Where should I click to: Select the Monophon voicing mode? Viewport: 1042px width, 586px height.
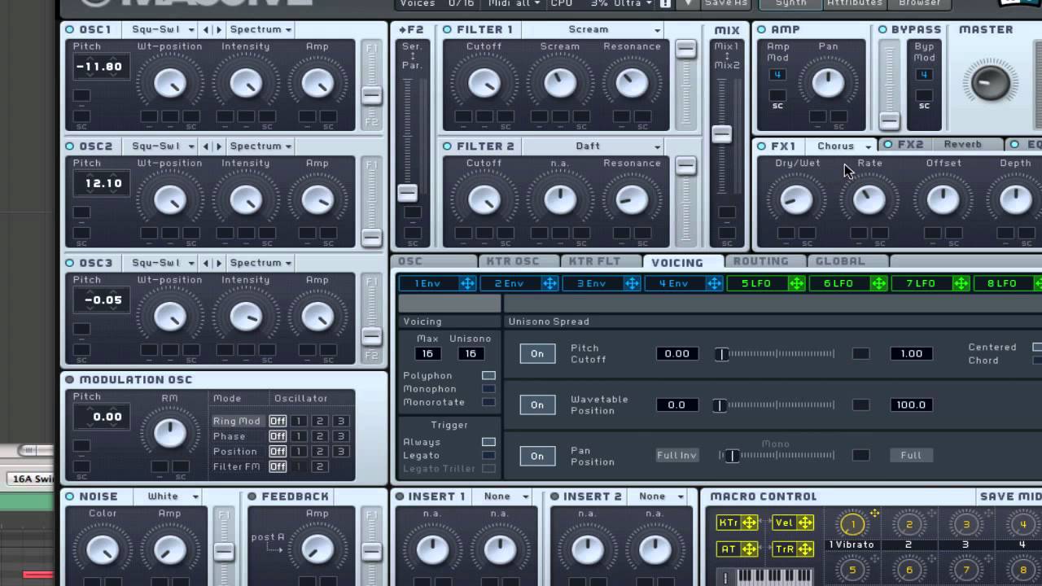coord(488,388)
